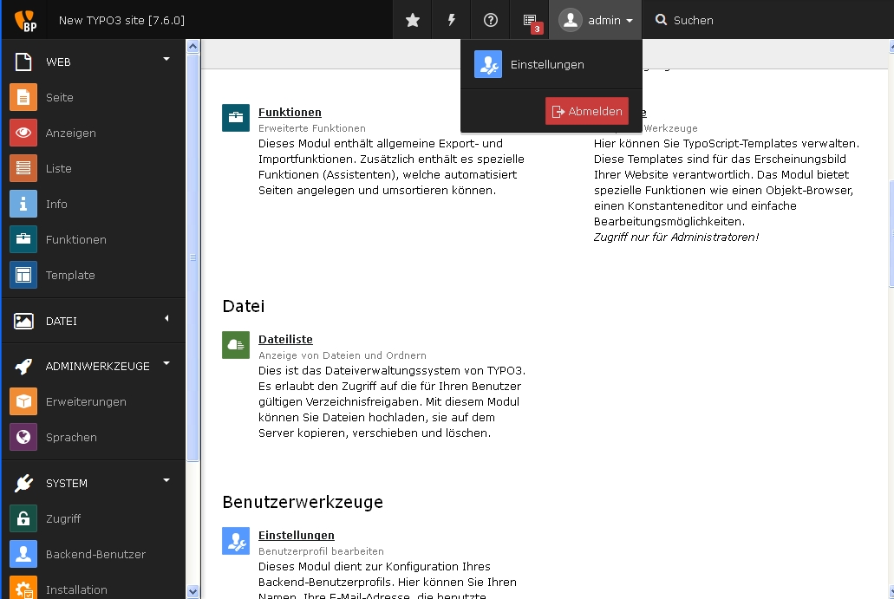
Task: Open the Sprachen globe icon
Action: pos(23,437)
